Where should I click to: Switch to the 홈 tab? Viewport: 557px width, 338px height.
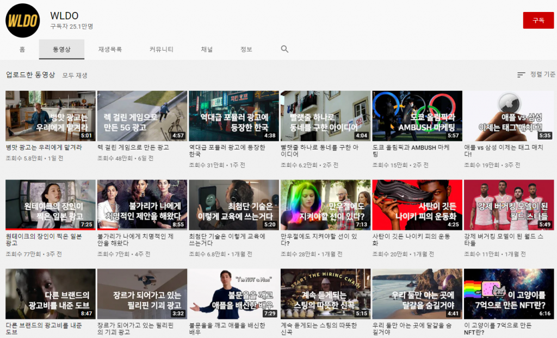(22, 49)
